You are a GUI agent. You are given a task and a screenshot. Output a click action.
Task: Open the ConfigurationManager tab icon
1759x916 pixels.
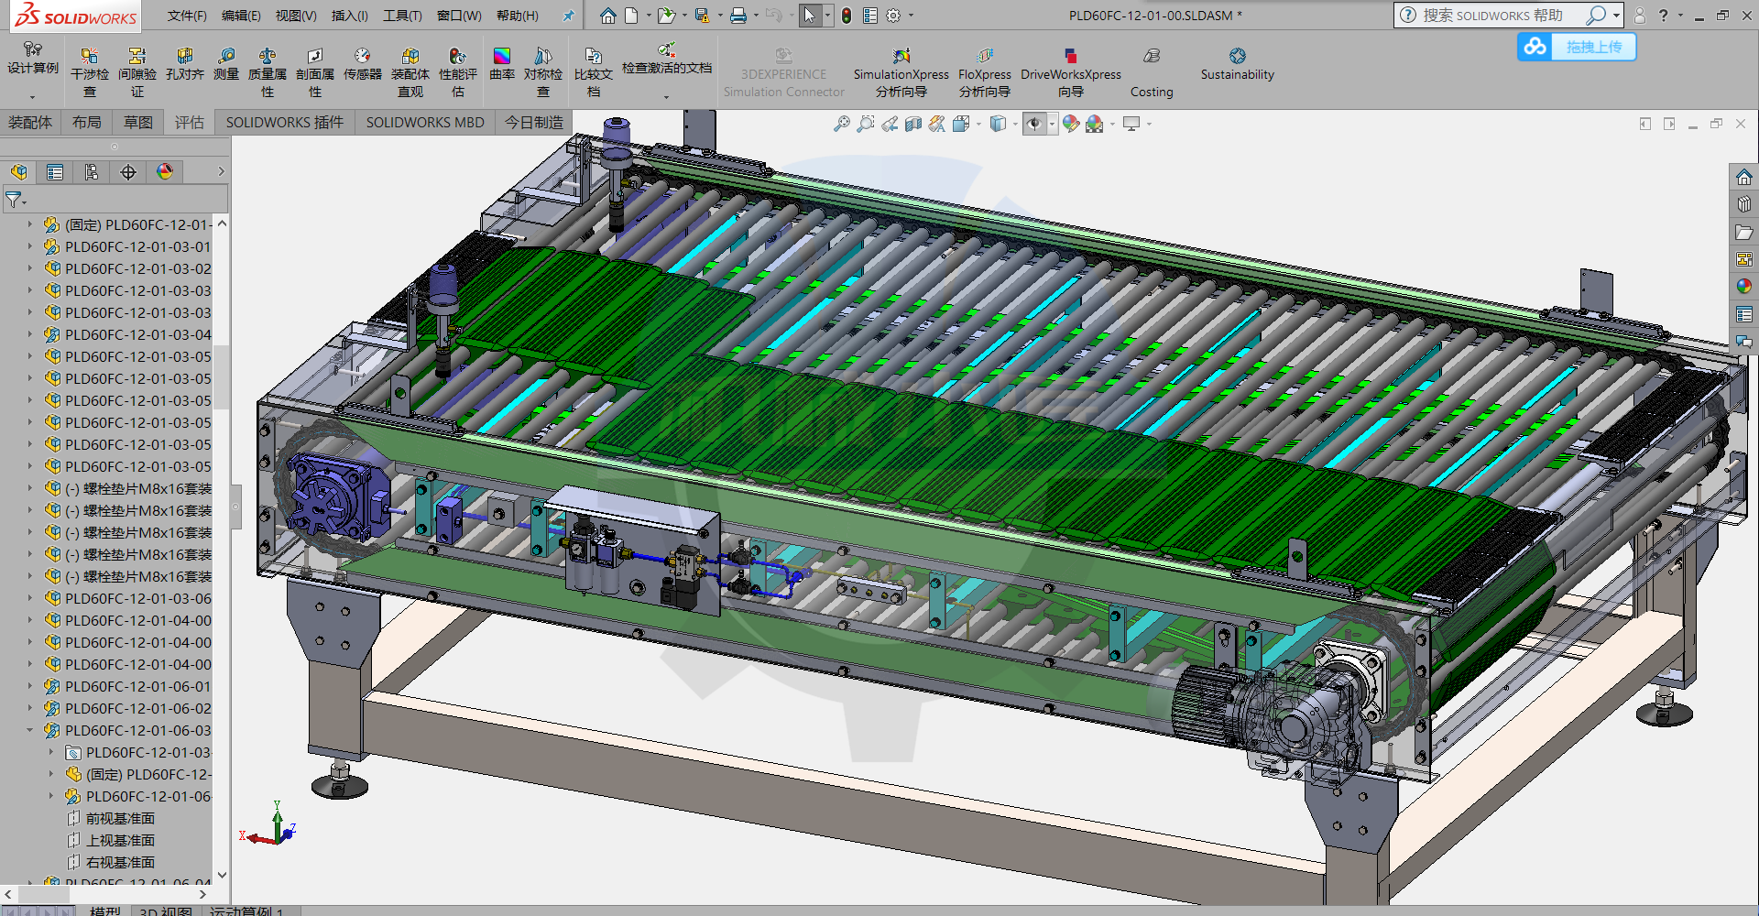click(x=92, y=172)
